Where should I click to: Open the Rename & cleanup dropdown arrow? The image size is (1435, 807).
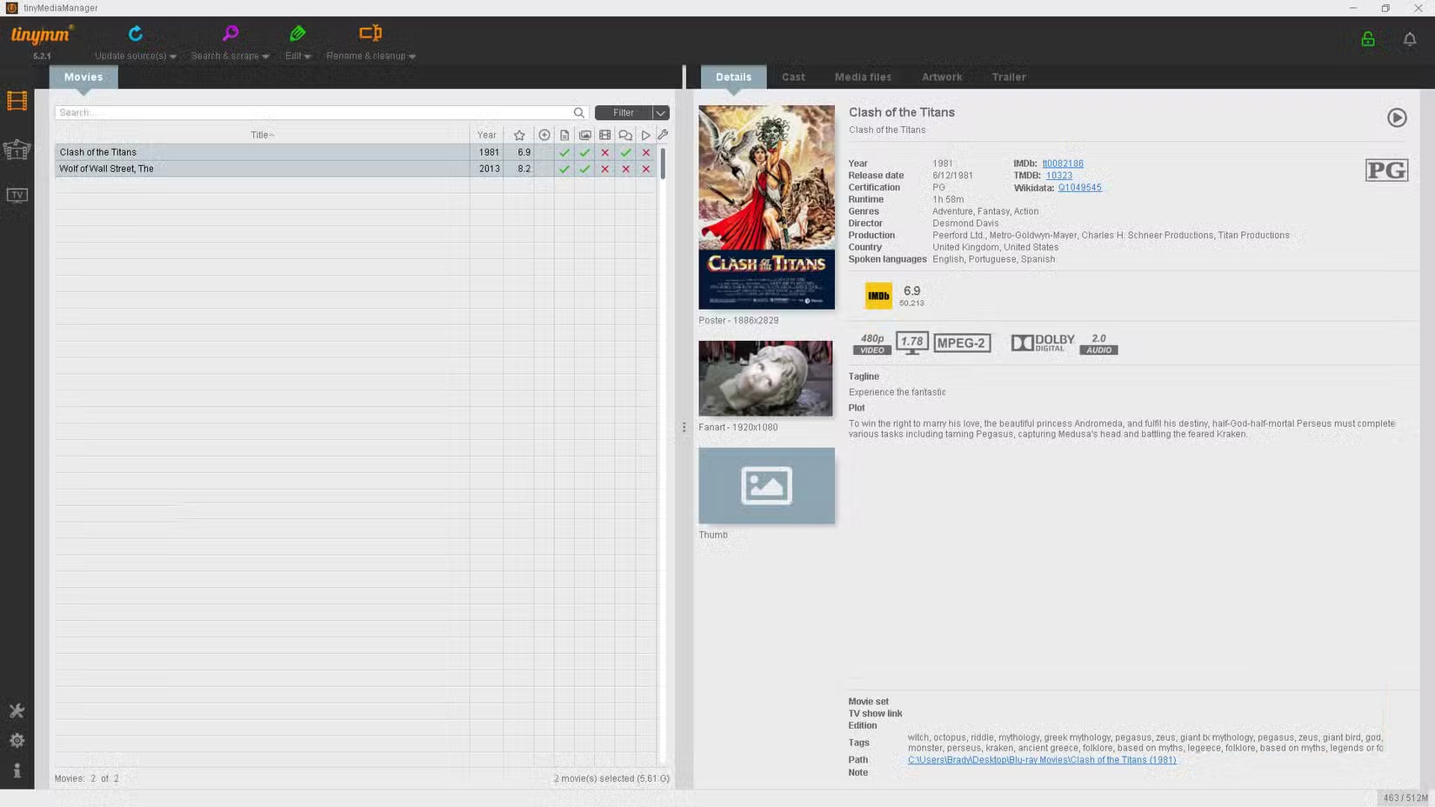coord(412,57)
